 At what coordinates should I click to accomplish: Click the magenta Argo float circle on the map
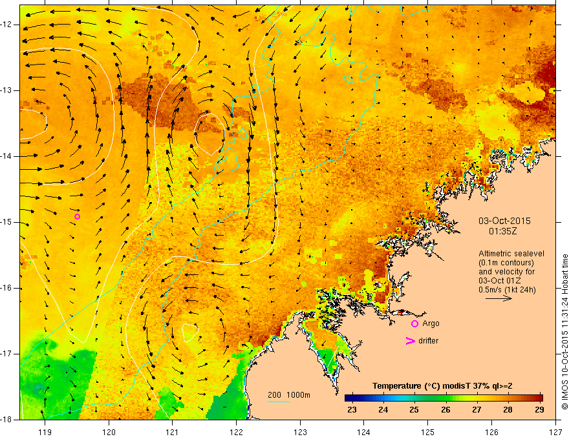pyautogui.click(x=77, y=217)
